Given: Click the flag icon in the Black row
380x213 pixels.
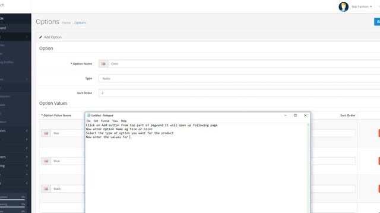Looking at the screenshot, I should [46, 189].
